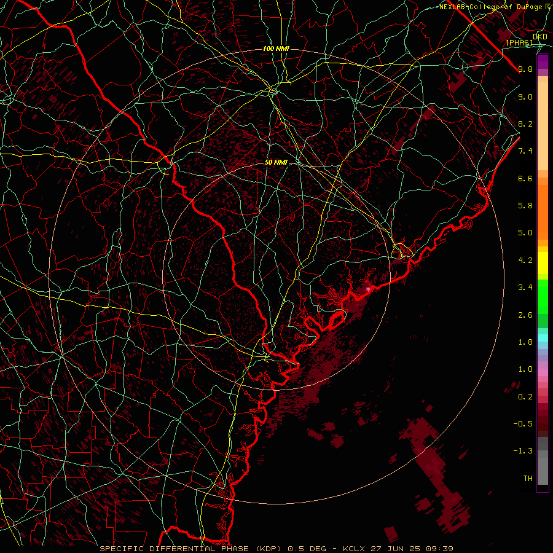
Task: Click the 1.8 scale value
Action: (x=525, y=342)
